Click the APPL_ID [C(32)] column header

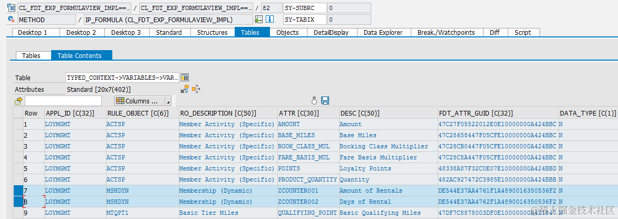click(75, 113)
